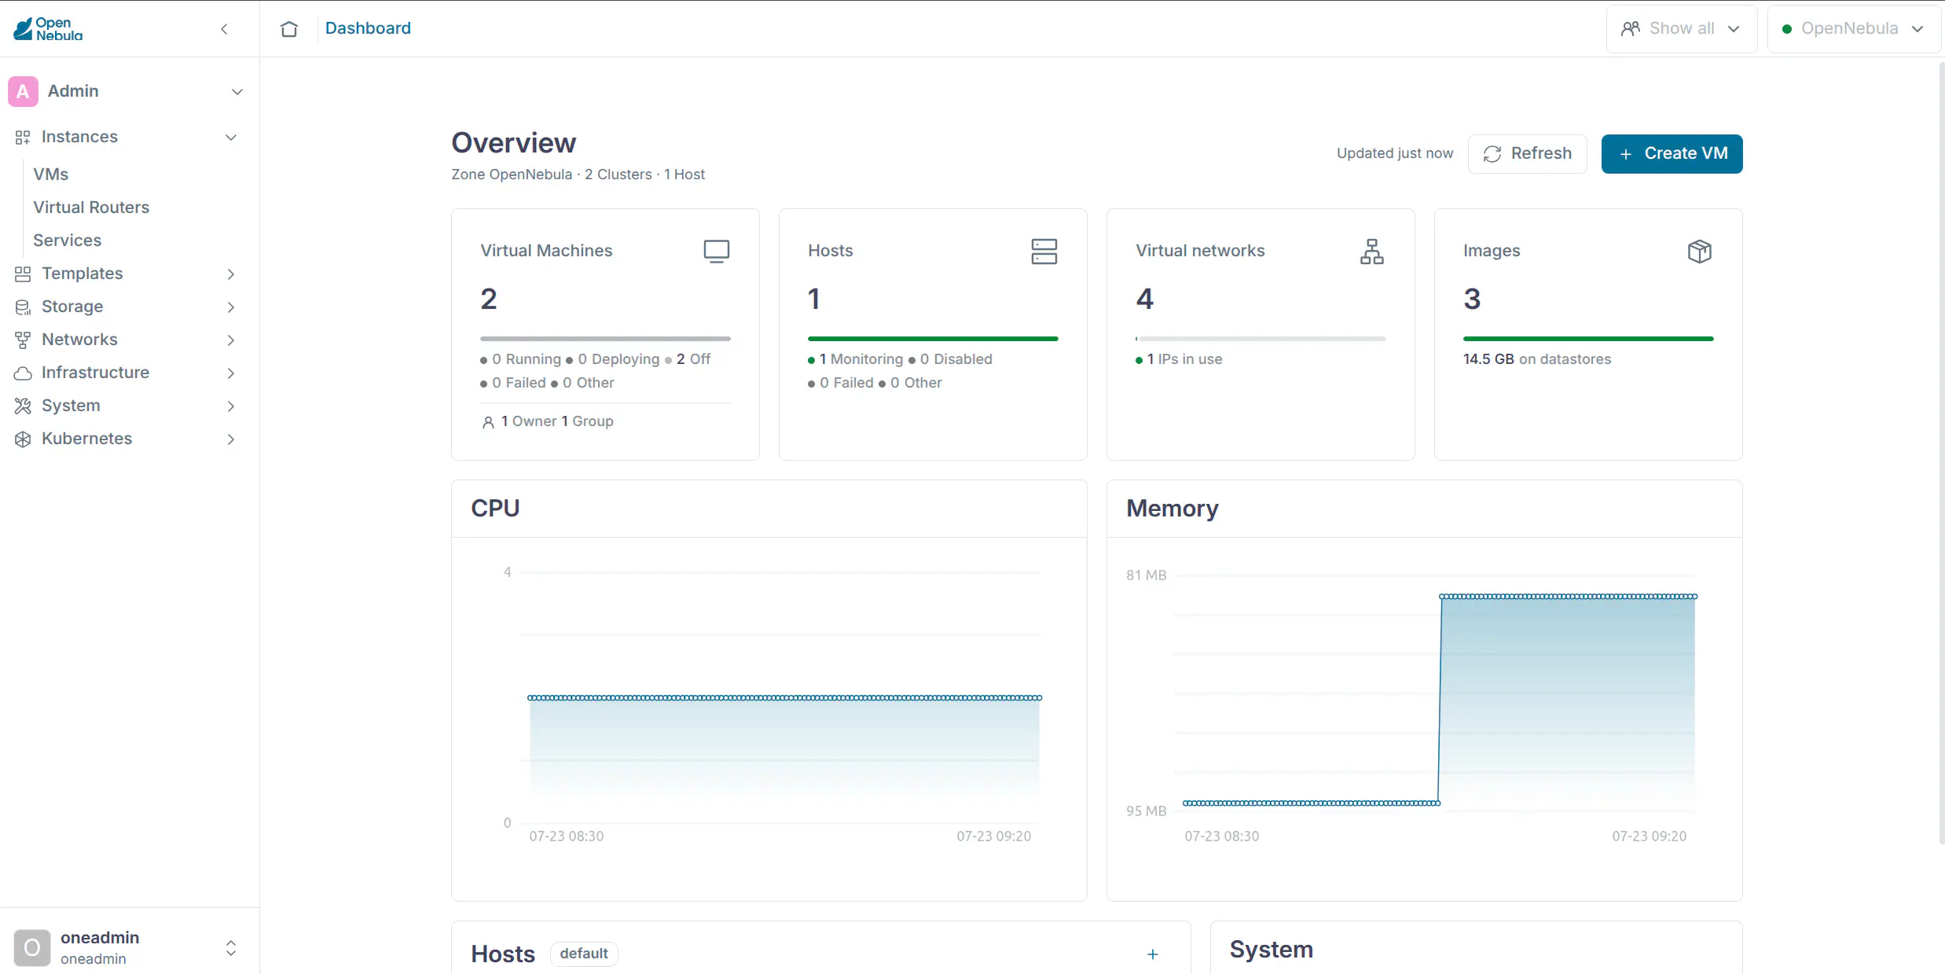Viewport: 1945px width, 974px height.
Task: Open Virtual Routers in the sidebar
Action: coord(91,208)
